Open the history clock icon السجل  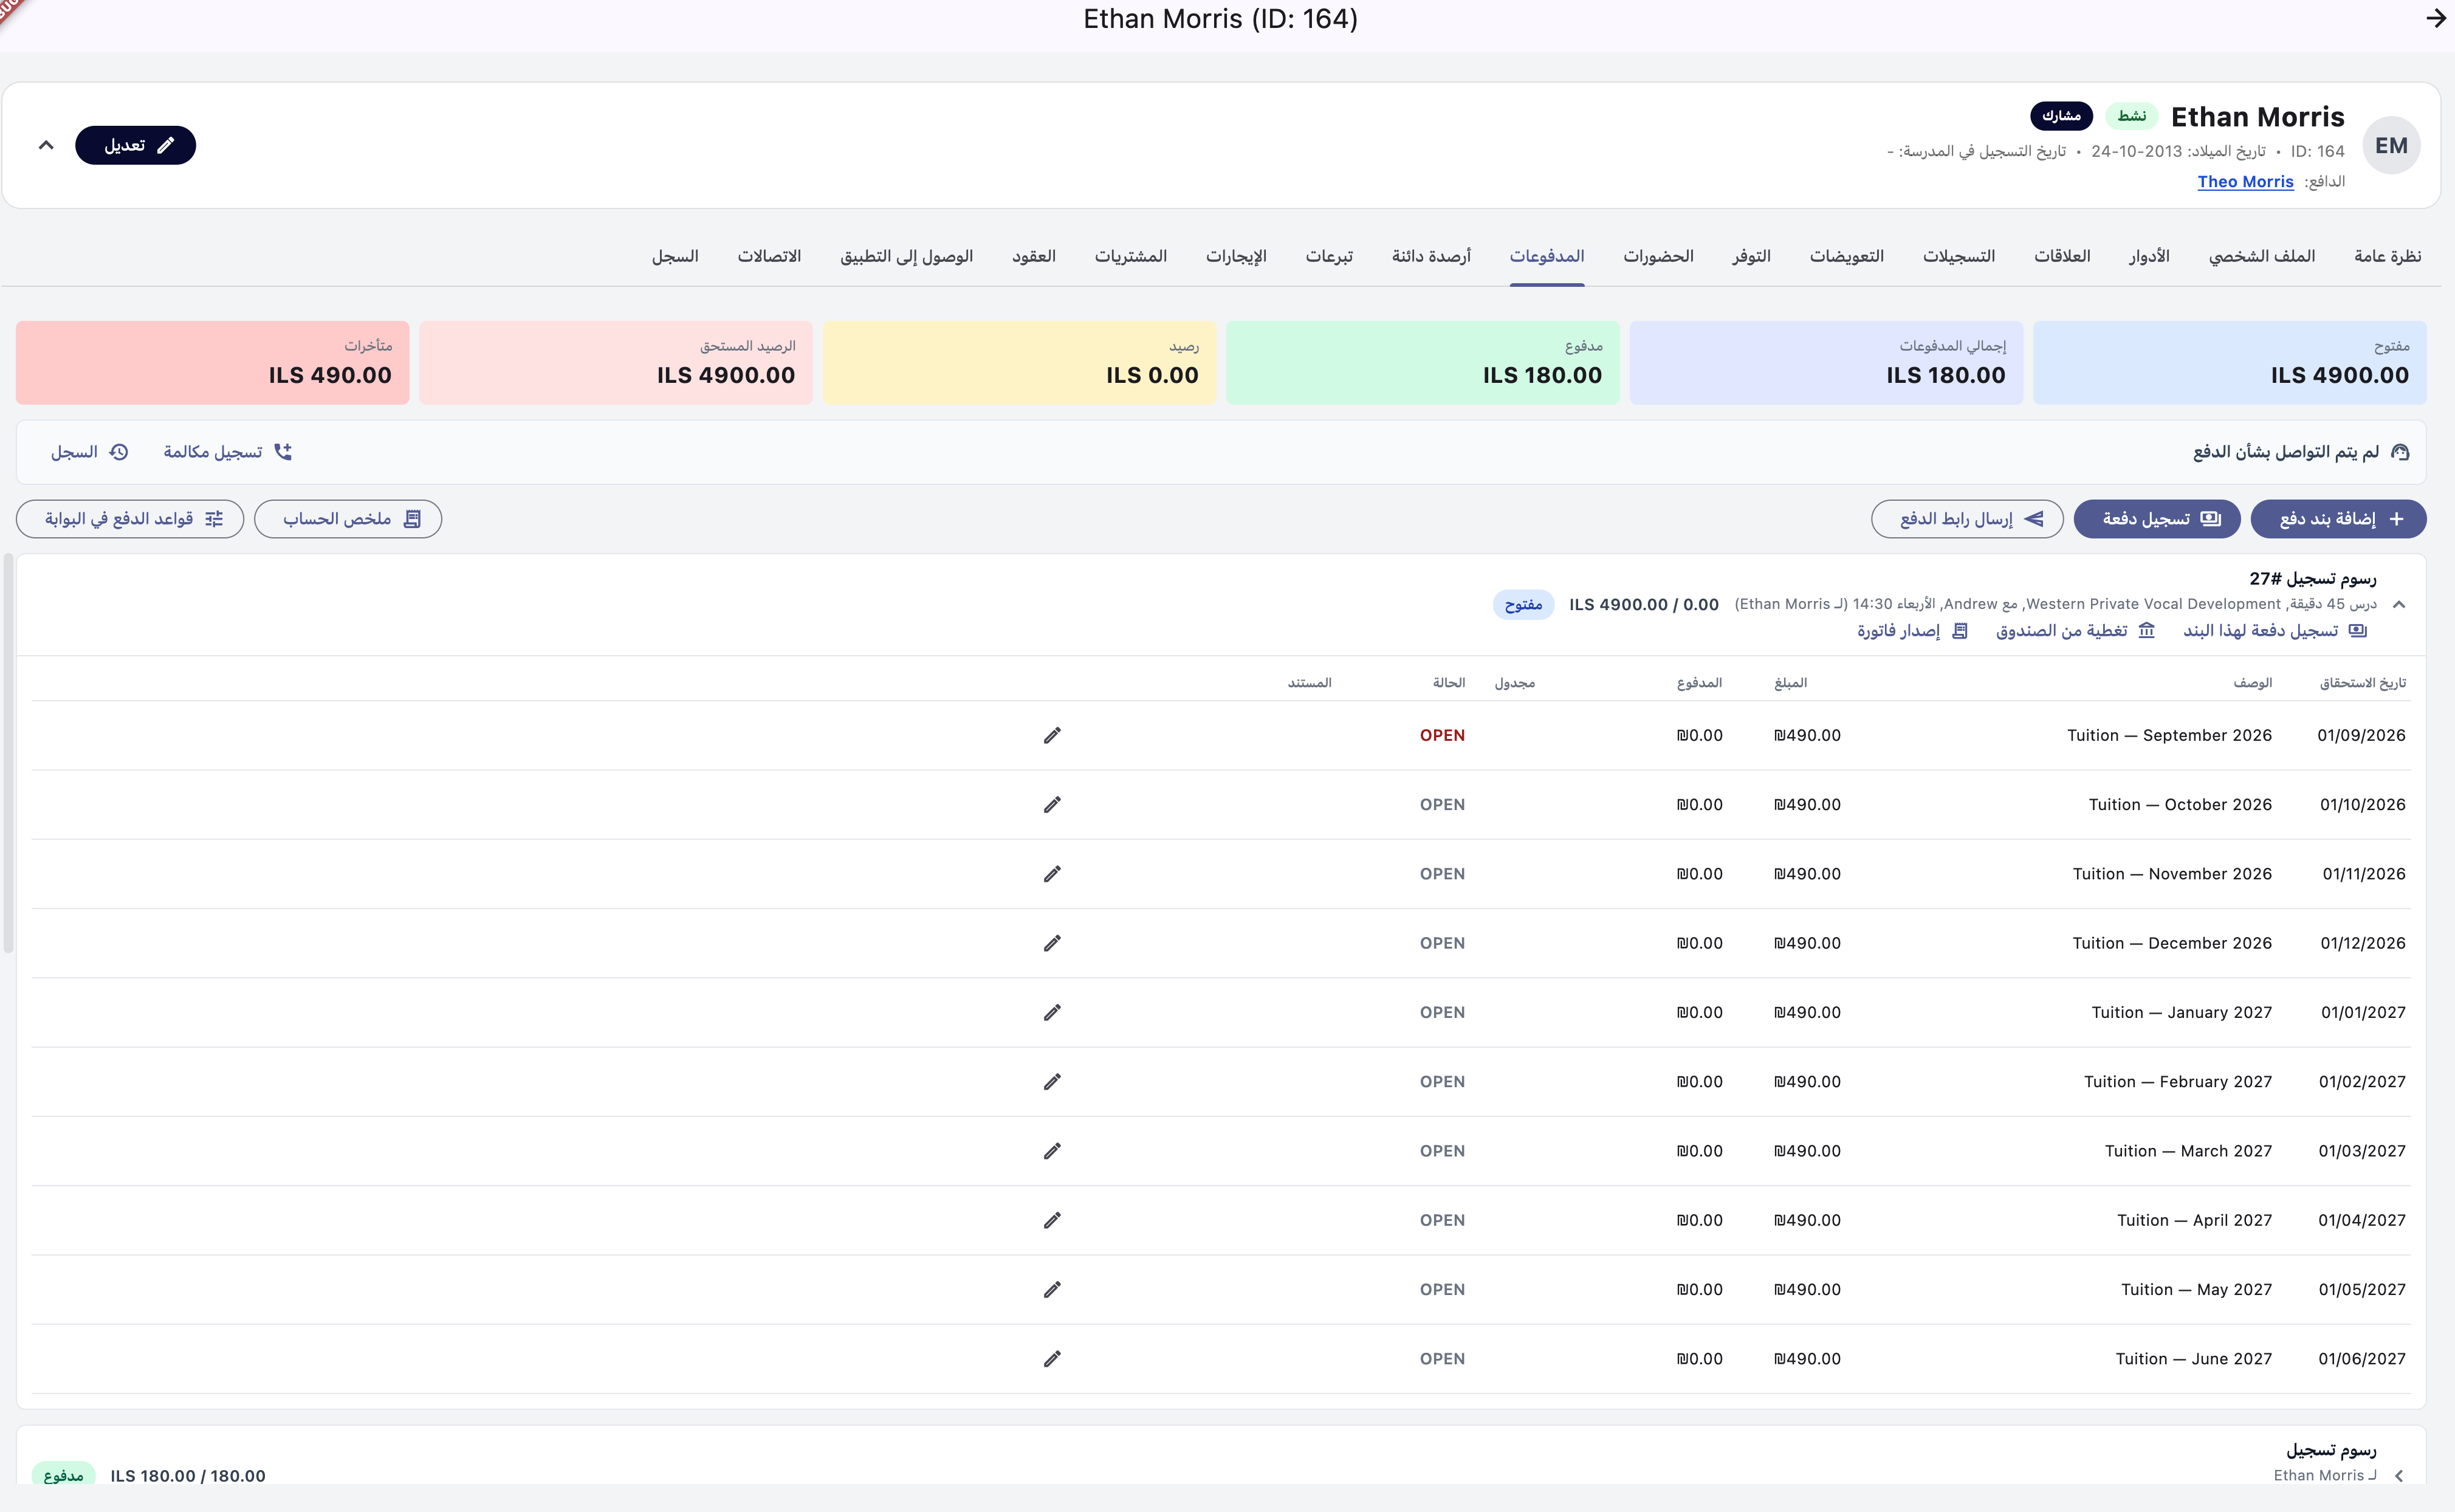coord(119,452)
